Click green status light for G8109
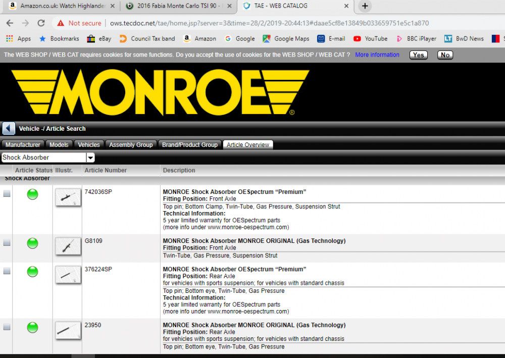 point(32,243)
